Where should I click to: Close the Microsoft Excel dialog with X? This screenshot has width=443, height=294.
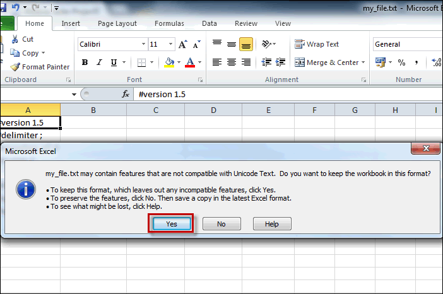425,148
